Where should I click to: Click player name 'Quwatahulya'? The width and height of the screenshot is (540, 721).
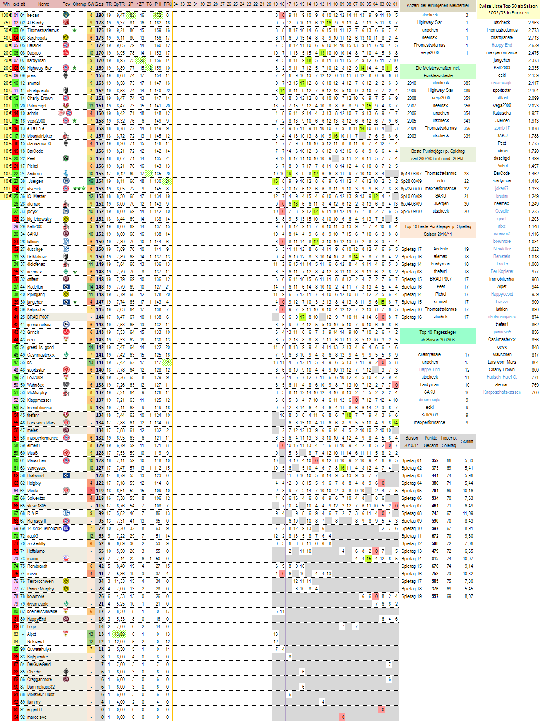(39, 649)
